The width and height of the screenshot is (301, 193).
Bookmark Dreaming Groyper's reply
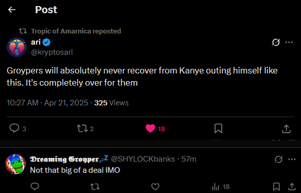tap(276, 186)
